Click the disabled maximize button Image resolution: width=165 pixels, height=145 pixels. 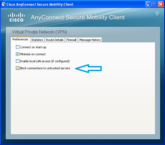point(155,4)
